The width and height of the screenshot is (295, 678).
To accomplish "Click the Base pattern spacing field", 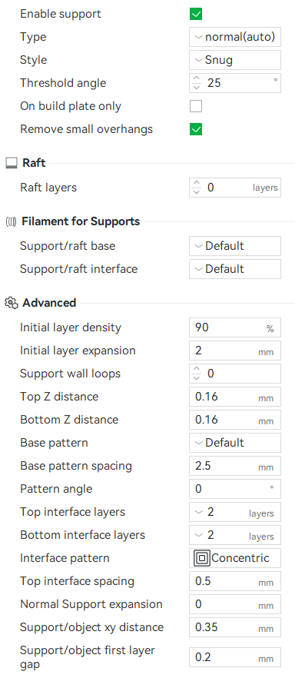I will click(x=235, y=466).
